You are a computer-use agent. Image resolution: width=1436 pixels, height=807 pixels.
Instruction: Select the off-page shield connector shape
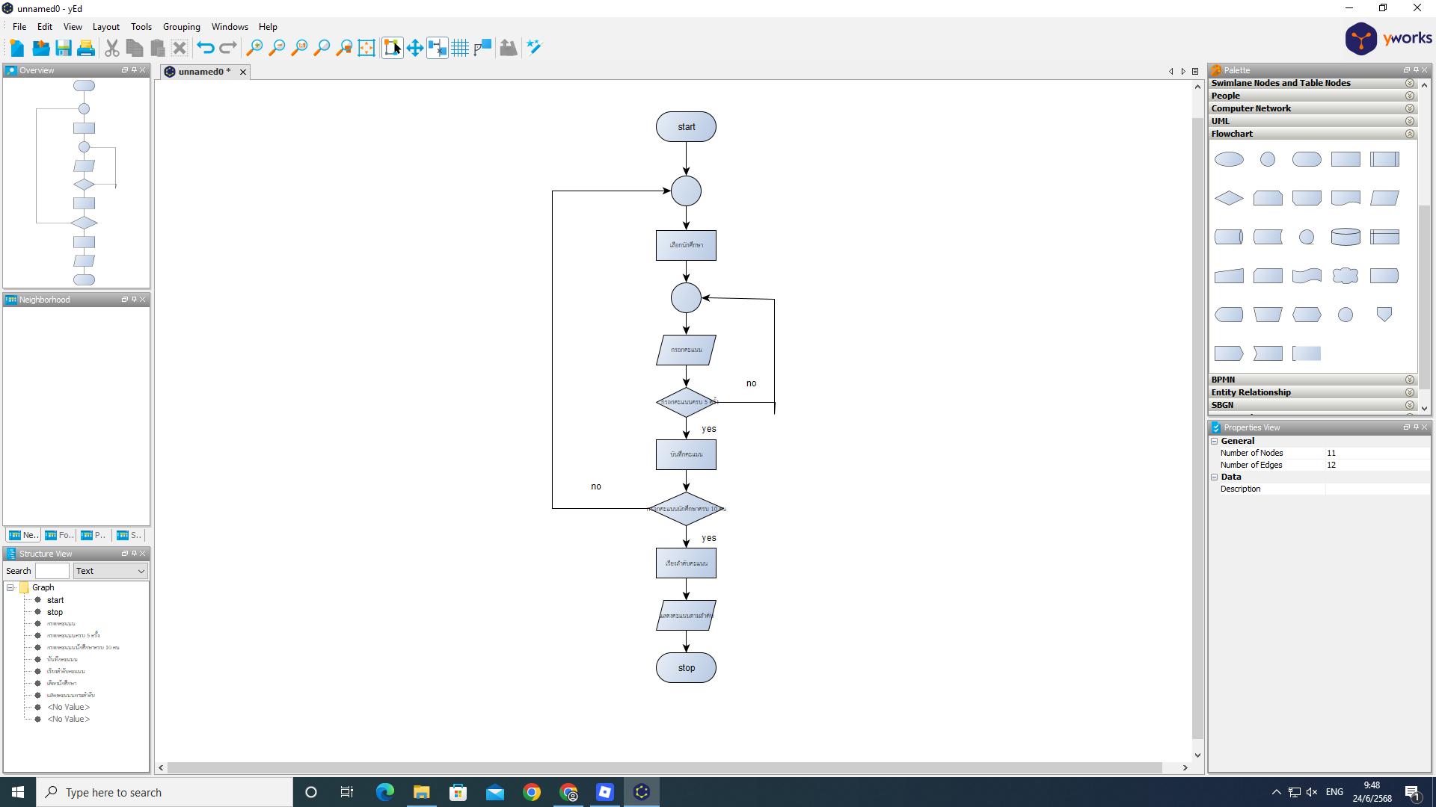[1384, 315]
